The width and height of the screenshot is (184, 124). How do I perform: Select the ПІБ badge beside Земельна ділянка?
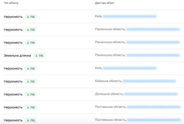coord(39,56)
